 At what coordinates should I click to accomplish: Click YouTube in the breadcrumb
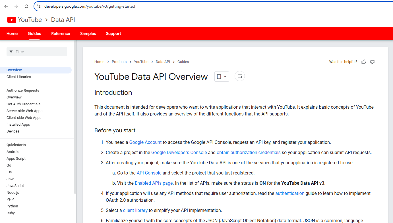(141, 62)
